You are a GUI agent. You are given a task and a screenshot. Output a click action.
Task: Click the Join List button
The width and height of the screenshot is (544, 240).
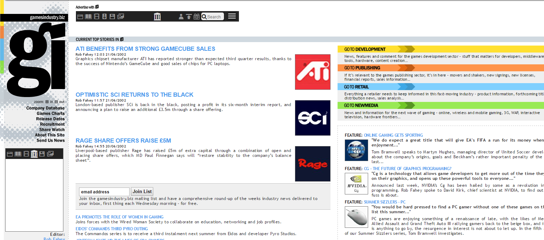[x=142, y=192]
